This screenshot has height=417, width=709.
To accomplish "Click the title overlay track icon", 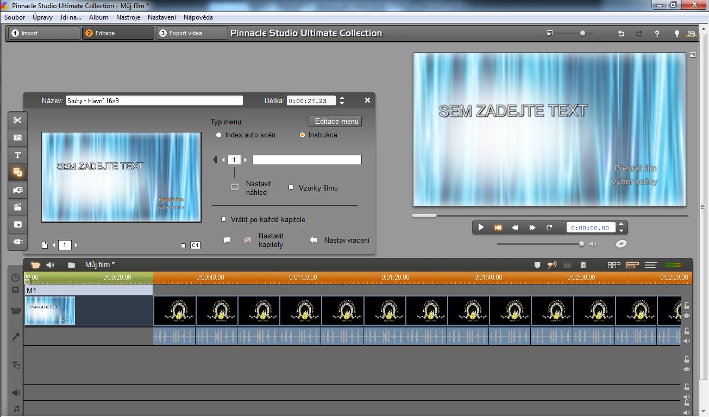I will [x=16, y=365].
